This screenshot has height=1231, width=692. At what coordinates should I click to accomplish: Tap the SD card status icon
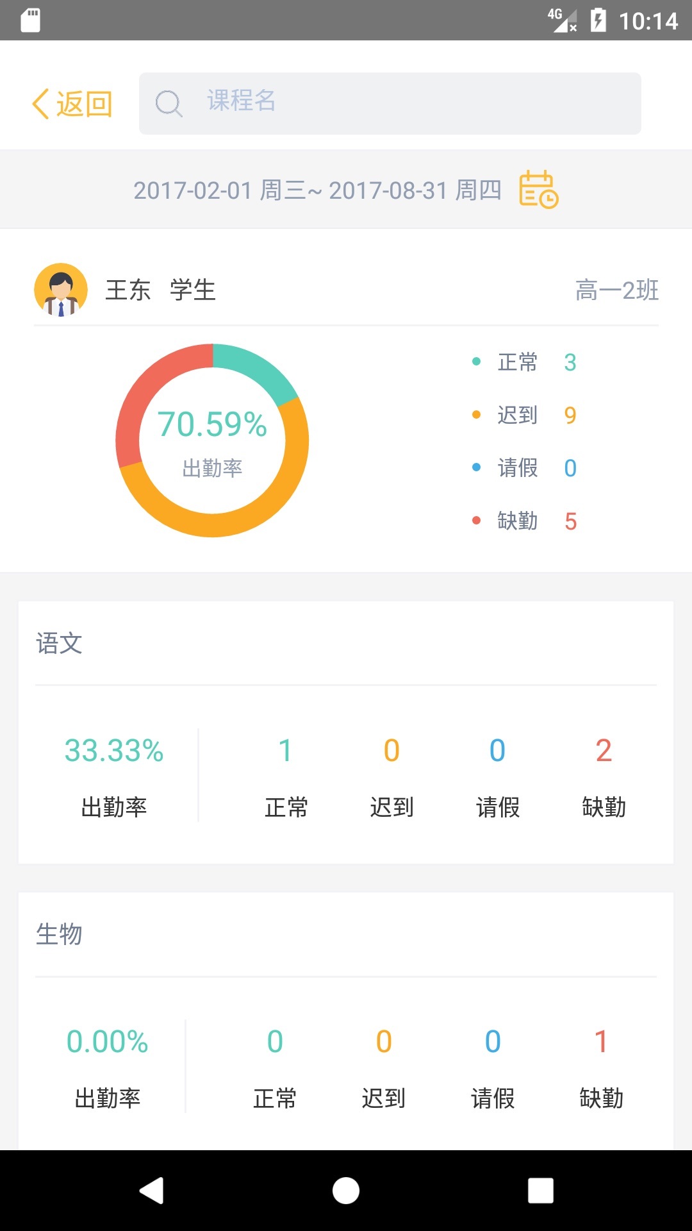[x=30, y=20]
